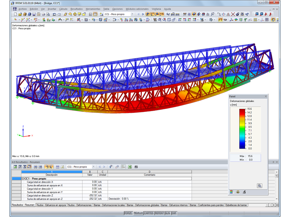
Task: Click the new line icon on second toolbar
Action: point(23,19)
